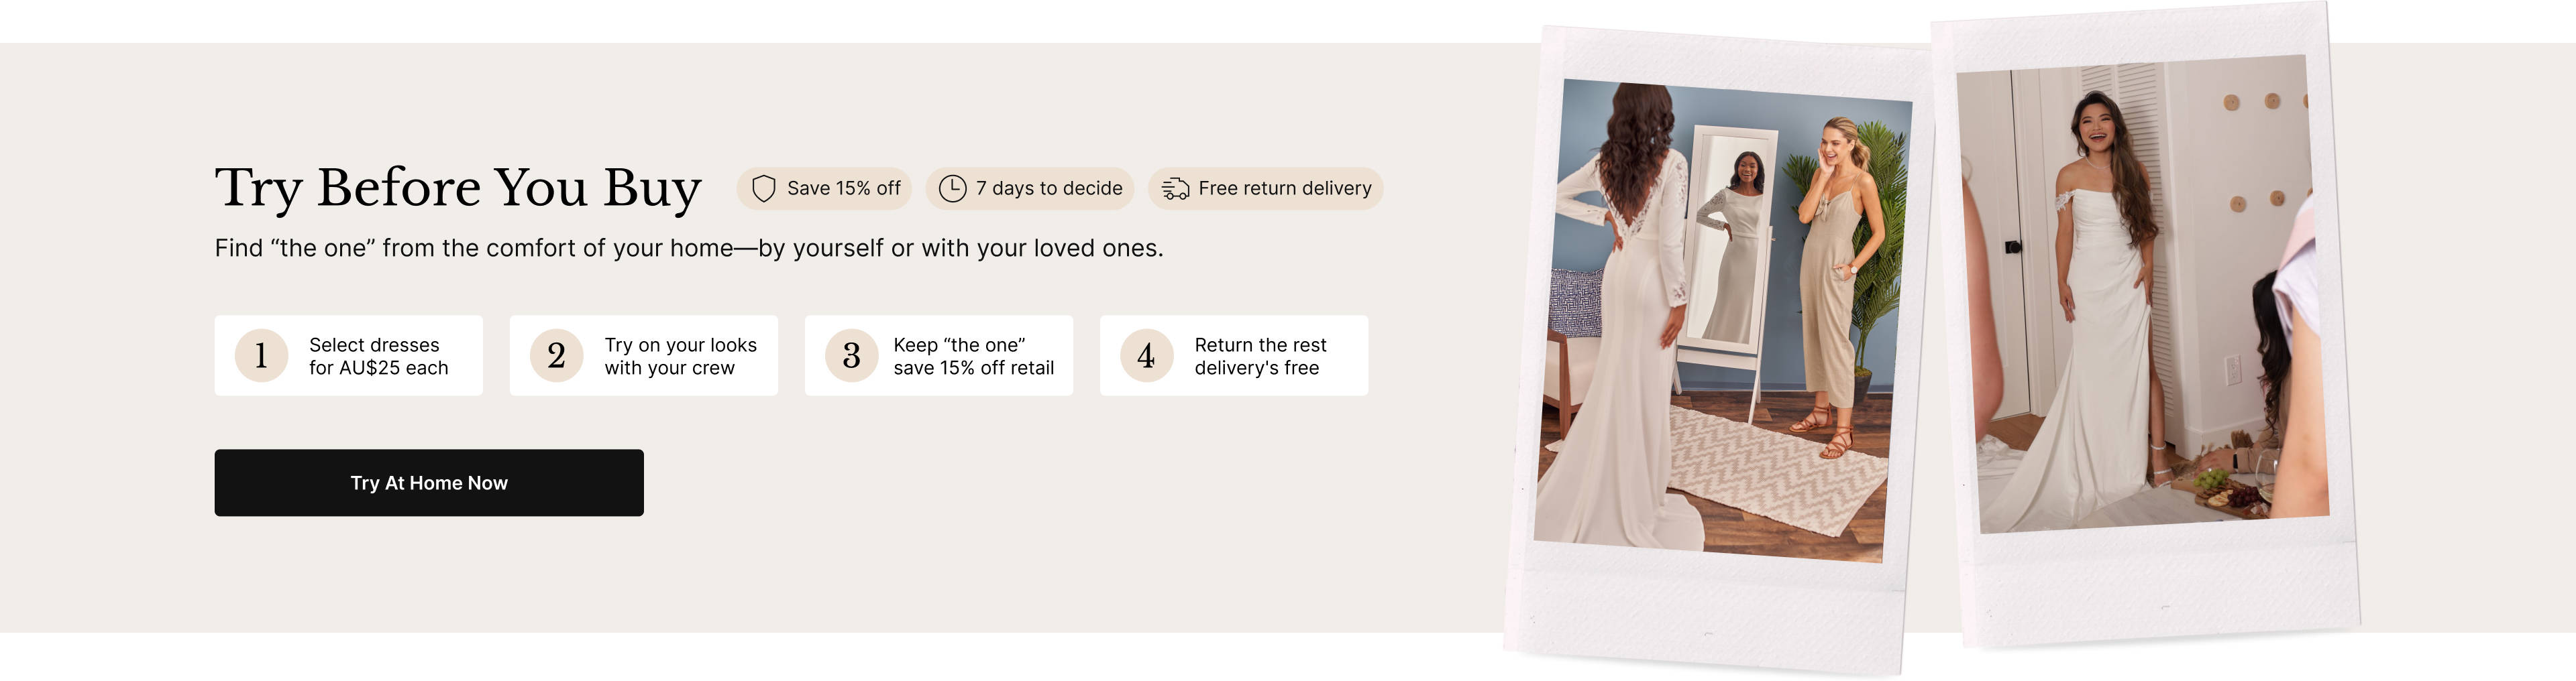Click the clock icon beside 7 days to decide
Viewport: 2576px width, 681px height.
point(952,189)
